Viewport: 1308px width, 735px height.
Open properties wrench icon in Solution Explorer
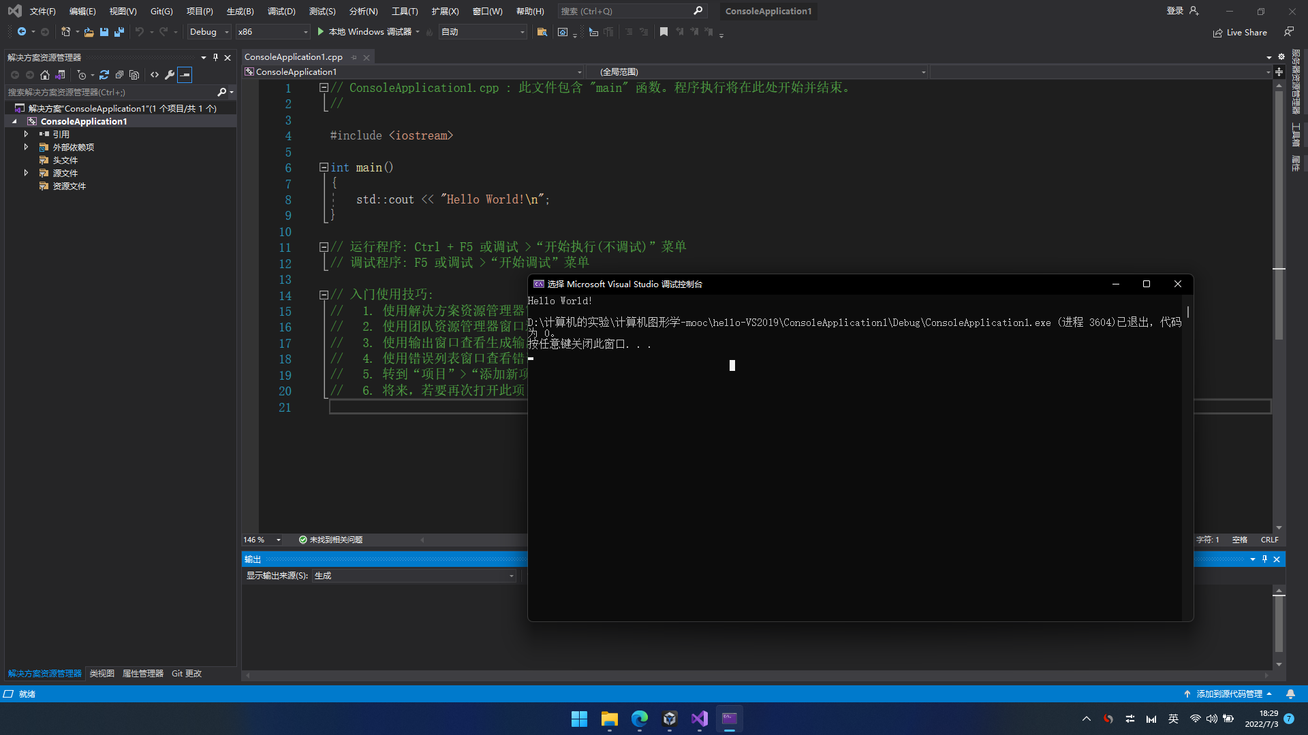[x=170, y=75]
